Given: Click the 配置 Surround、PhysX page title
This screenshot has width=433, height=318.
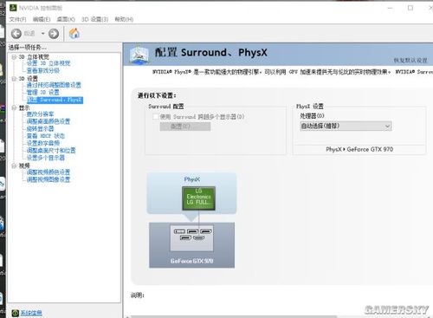Looking at the screenshot, I should coord(211,53).
